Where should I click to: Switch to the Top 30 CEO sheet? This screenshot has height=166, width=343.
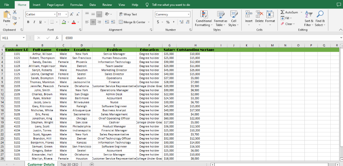[69, 164]
